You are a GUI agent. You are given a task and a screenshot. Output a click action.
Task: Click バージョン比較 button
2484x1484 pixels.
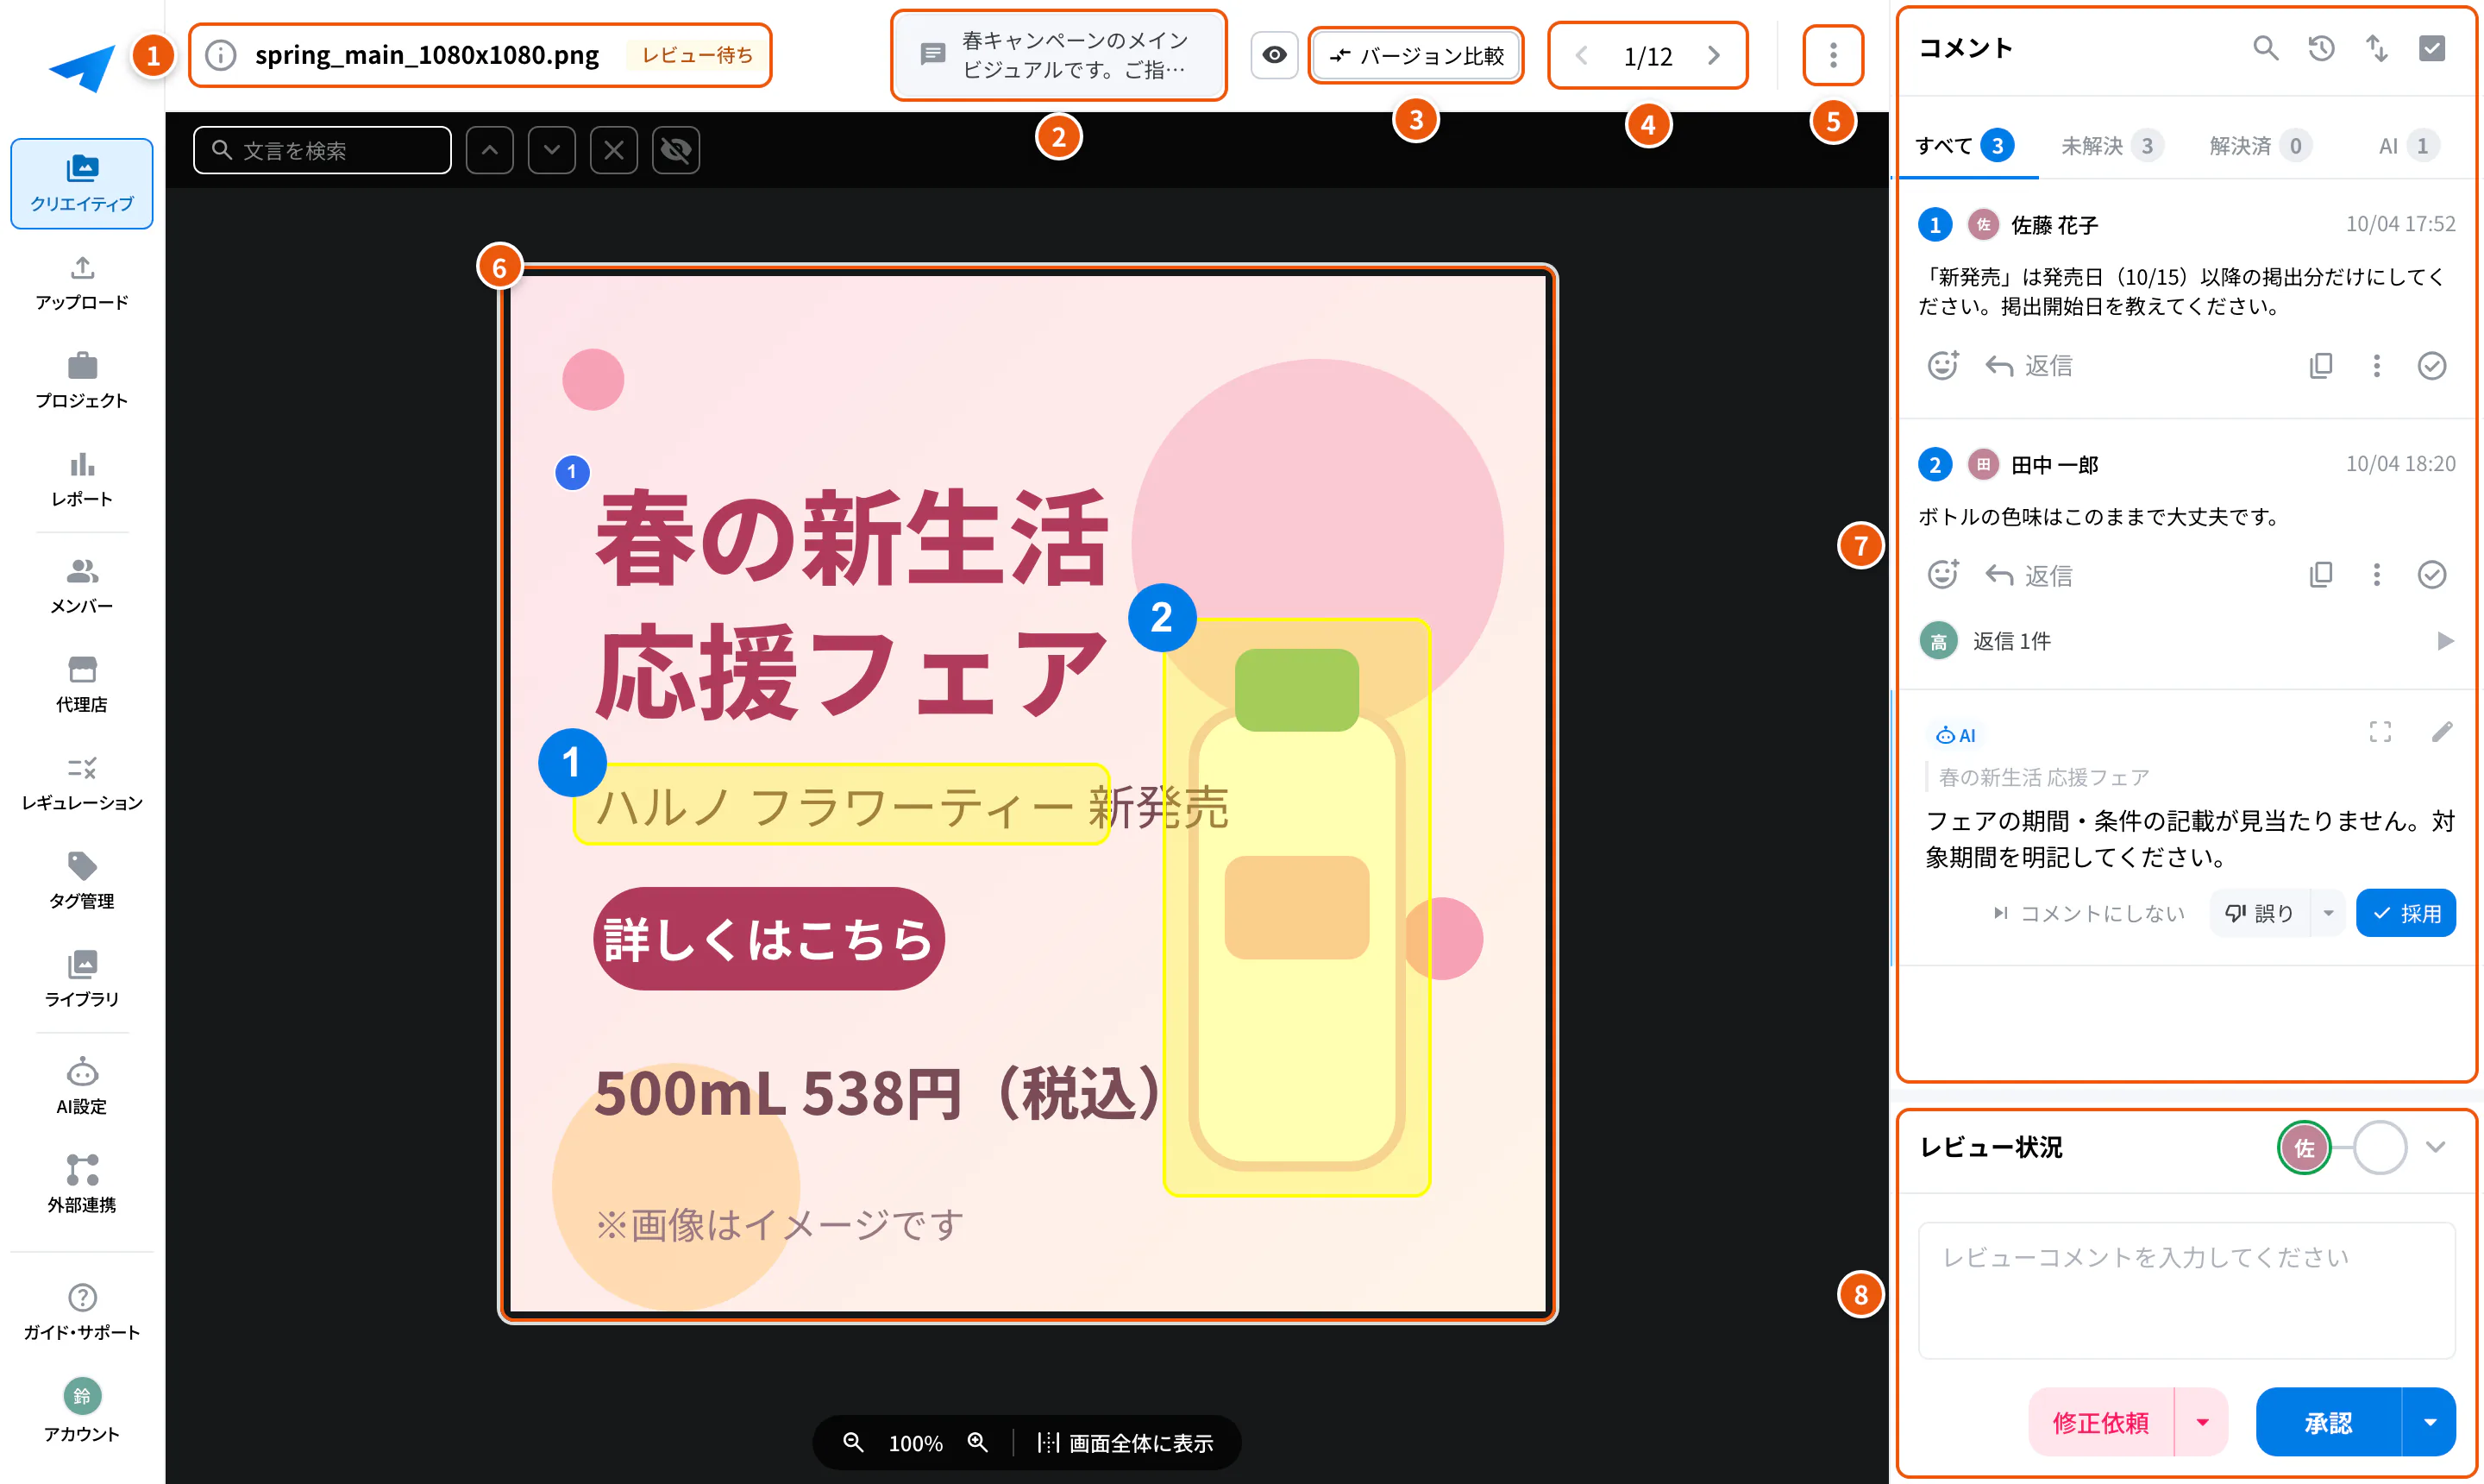pyautogui.click(x=1415, y=55)
